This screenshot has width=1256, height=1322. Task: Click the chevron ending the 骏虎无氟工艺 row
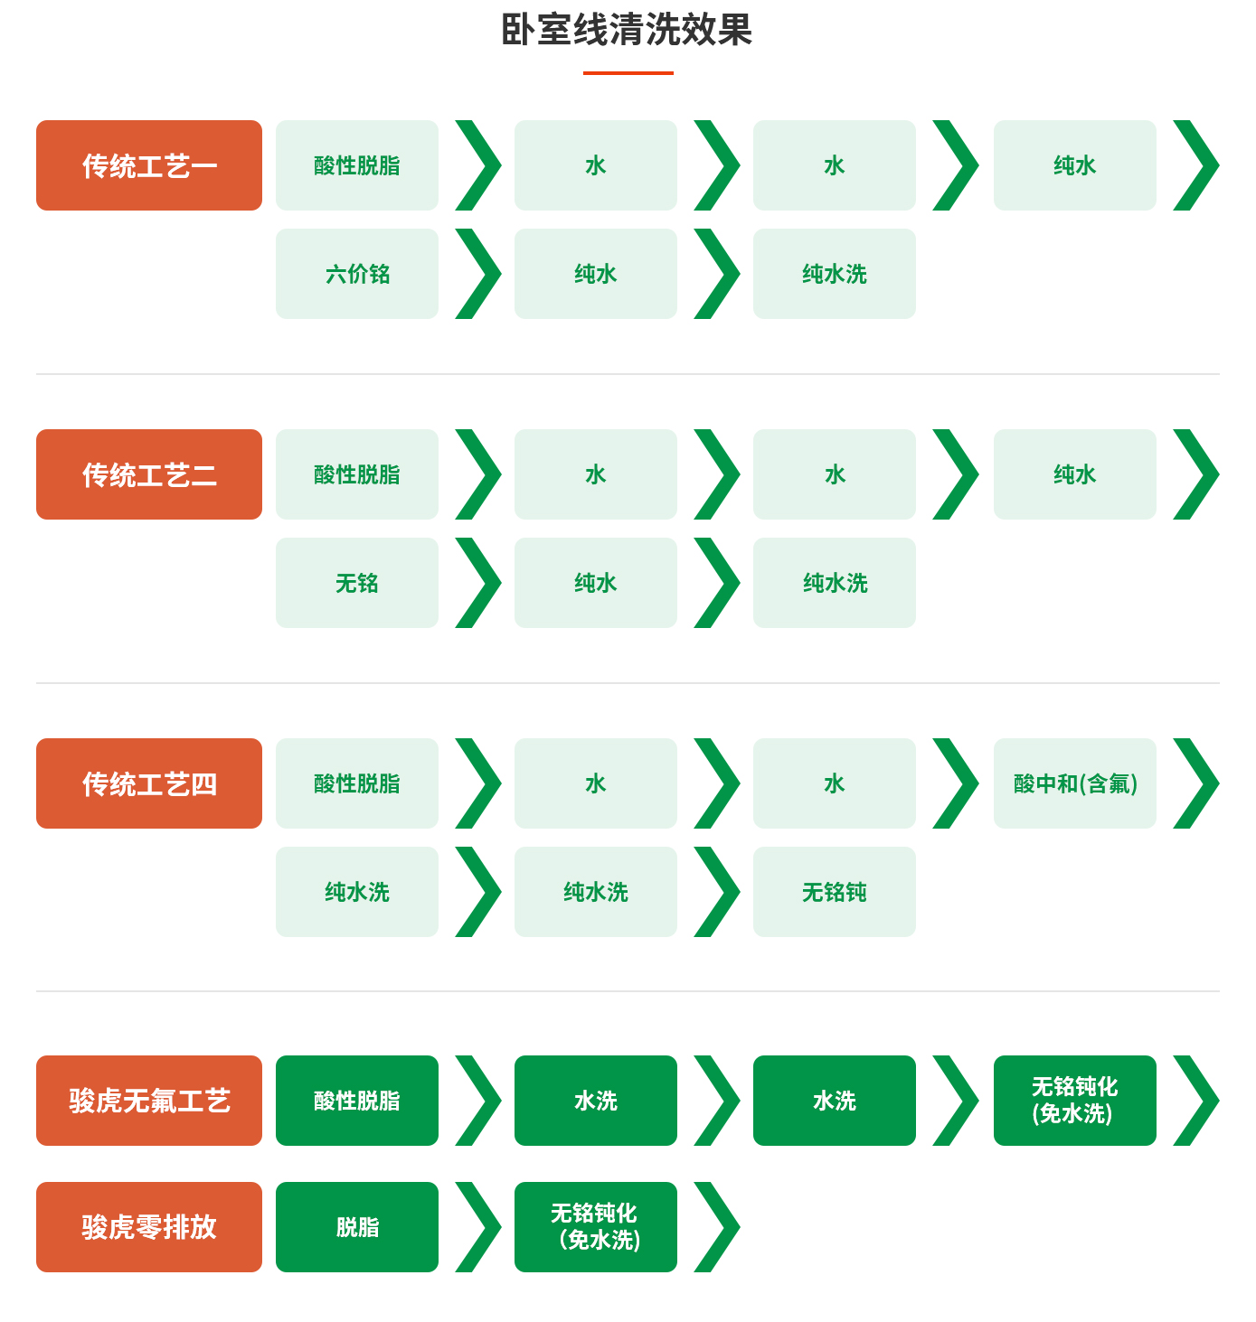[x=1197, y=1101]
